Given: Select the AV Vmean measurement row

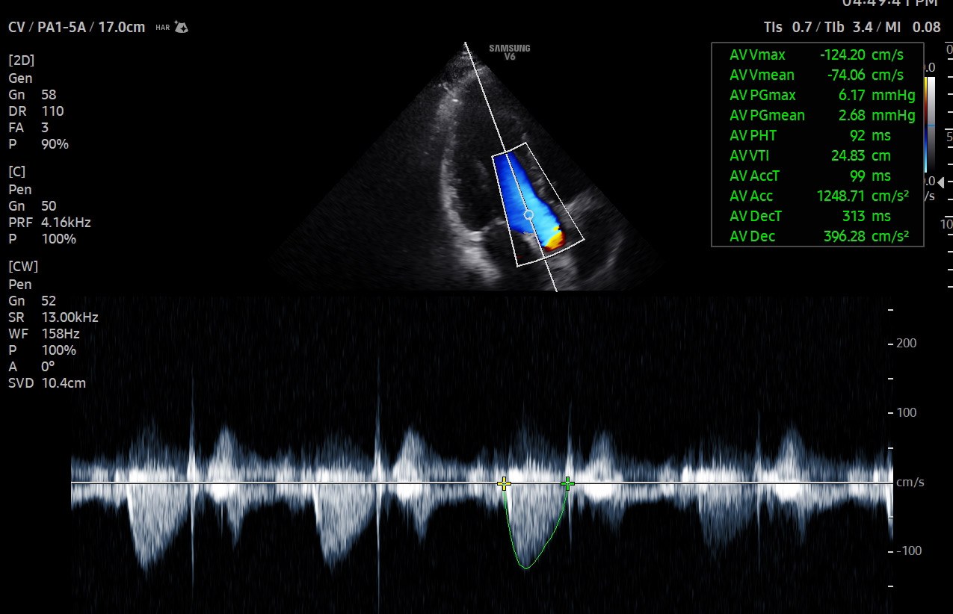Looking at the screenshot, I should pyautogui.click(x=817, y=75).
